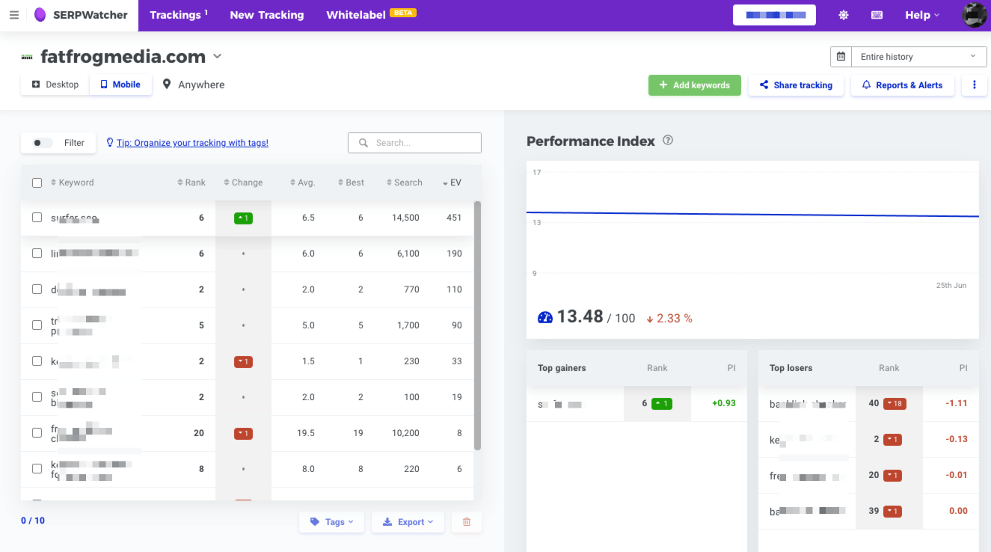This screenshot has height=552, width=991.
Task: Sort table by Change column
Action: [x=243, y=183]
